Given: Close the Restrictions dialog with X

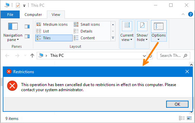Looking at the screenshot, I should [x=187, y=71].
